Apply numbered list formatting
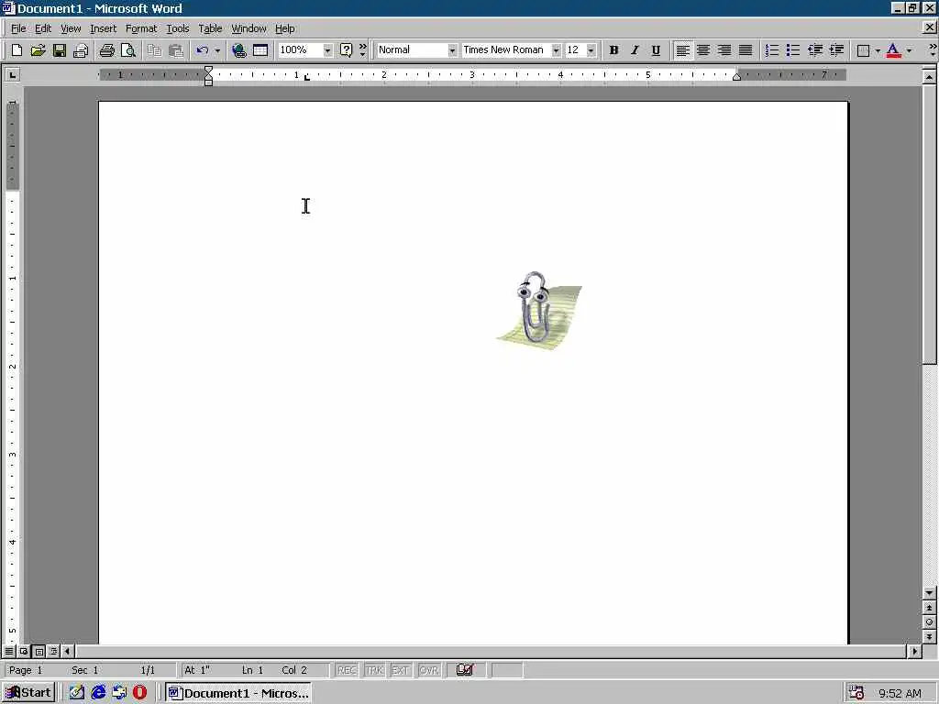939x704 pixels. point(772,50)
